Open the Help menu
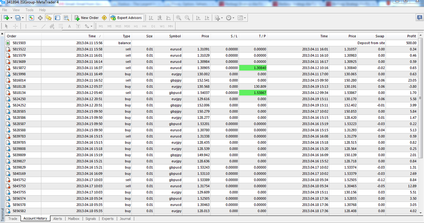This screenshot has height=223, width=424. tap(42, 10)
